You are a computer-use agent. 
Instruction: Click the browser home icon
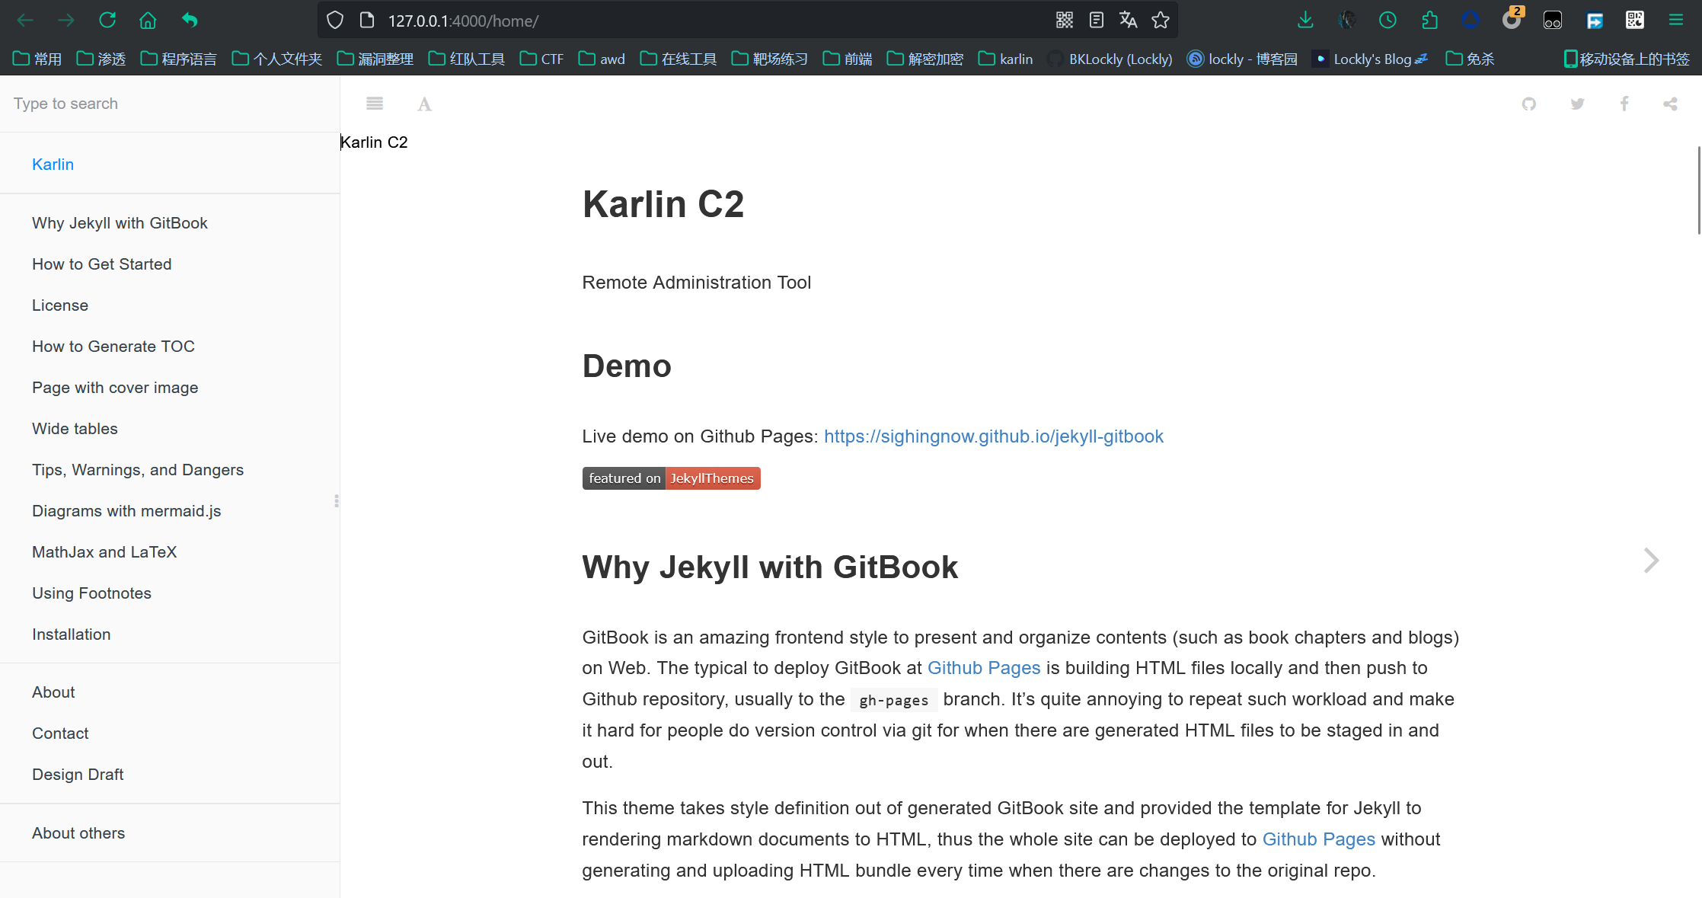pos(148,21)
